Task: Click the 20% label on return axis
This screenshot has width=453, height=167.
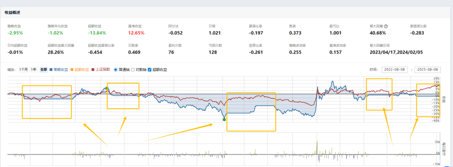Action: coord(437,78)
